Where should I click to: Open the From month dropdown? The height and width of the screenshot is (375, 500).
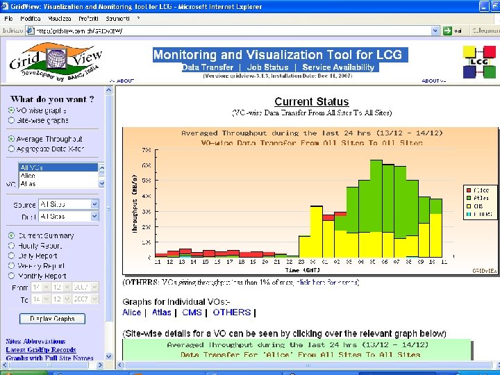[x=61, y=287]
